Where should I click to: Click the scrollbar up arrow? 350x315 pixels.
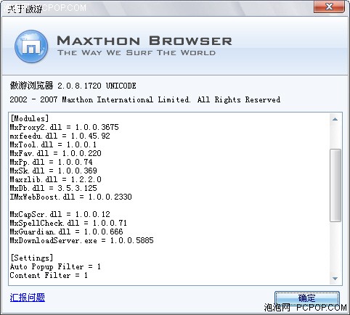click(335, 119)
